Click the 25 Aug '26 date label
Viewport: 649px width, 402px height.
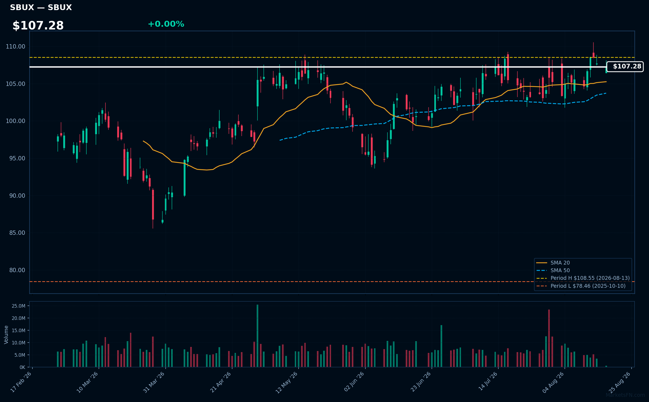(x=620, y=382)
